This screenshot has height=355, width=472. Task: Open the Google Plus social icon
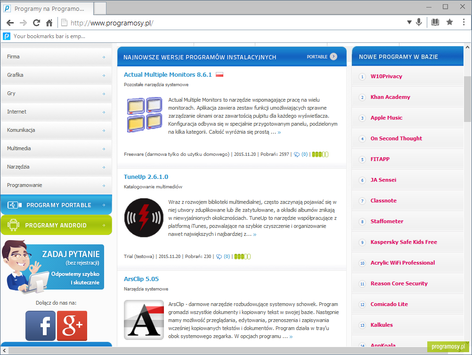click(x=72, y=326)
